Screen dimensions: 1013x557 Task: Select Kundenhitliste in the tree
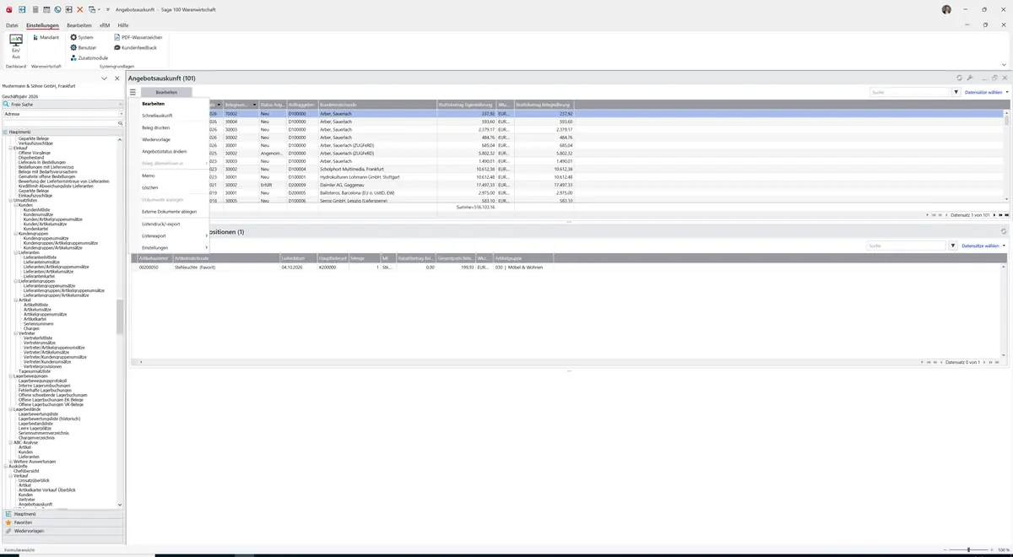pyautogui.click(x=36, y=209)
